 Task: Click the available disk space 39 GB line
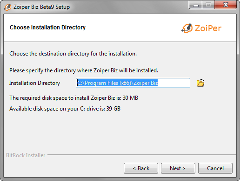click(65, 109)
